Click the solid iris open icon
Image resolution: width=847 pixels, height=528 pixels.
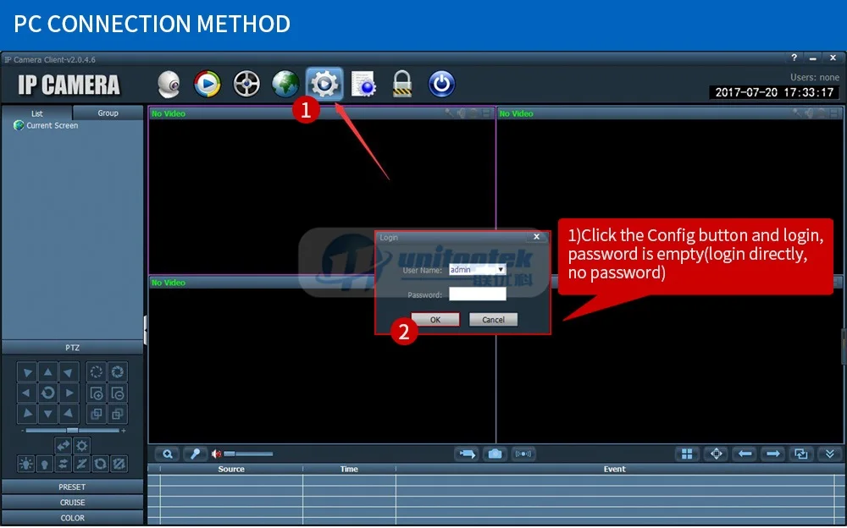coord(117,372)
